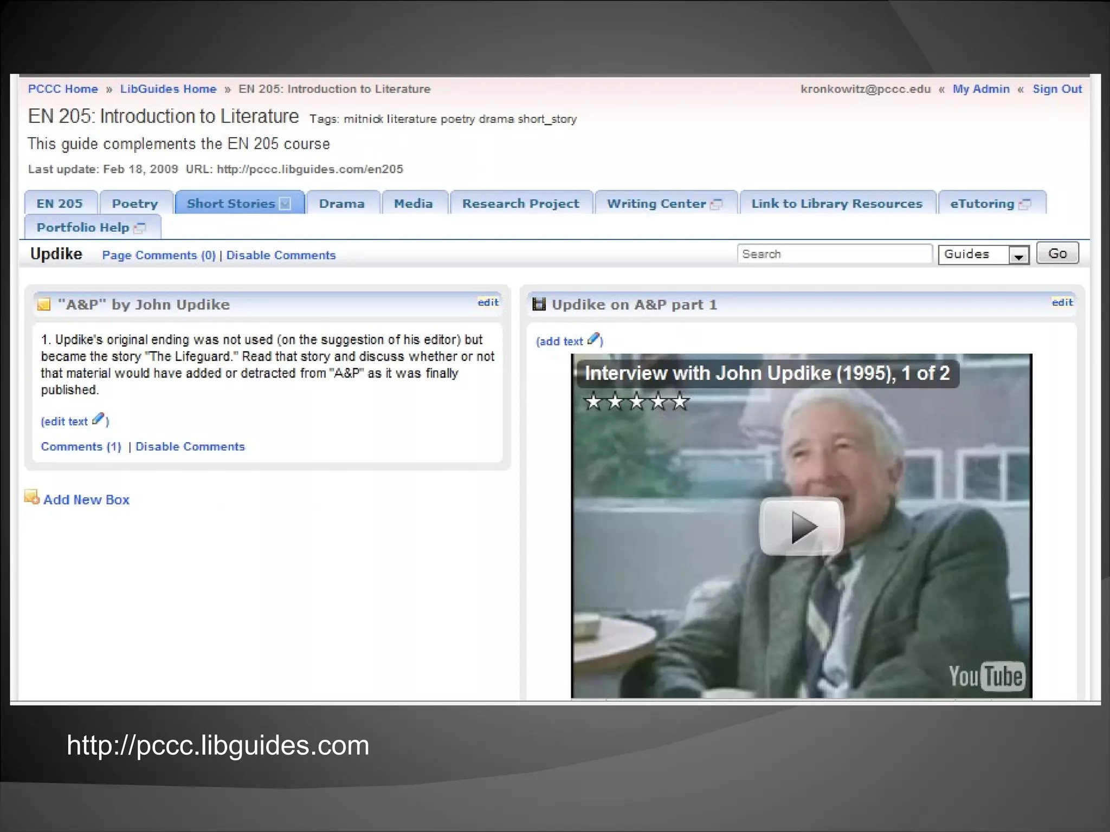The image size is (1110, 832).
Task: Click the page-level Disable Comments link beside Page Comments
Action: 281,255
